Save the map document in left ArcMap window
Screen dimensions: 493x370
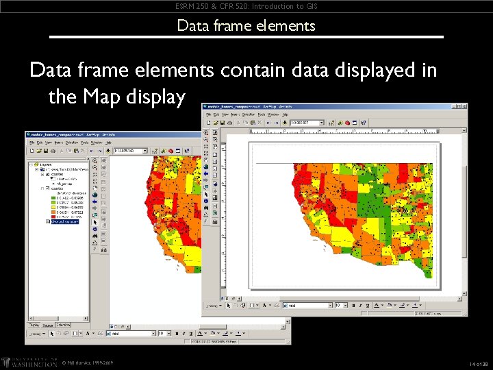tap(46, 151)
